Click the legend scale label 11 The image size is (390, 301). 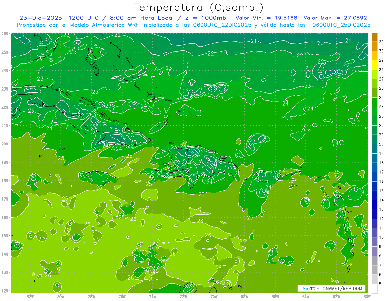382,228
